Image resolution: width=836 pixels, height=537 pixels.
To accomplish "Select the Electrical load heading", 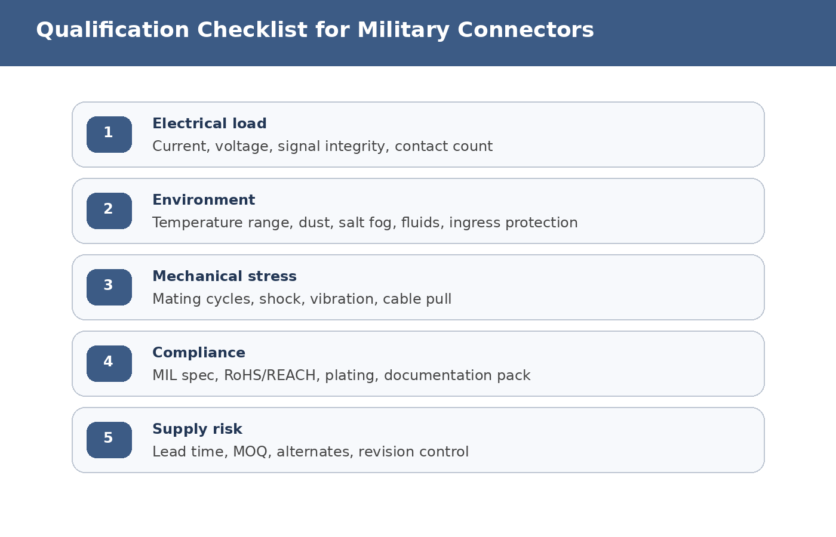I will pyautogui.click(x=209, y=124).
